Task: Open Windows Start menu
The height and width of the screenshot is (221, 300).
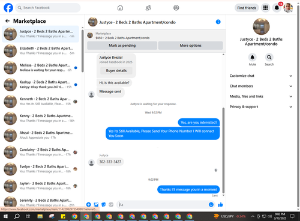Action: click(5, 216)
